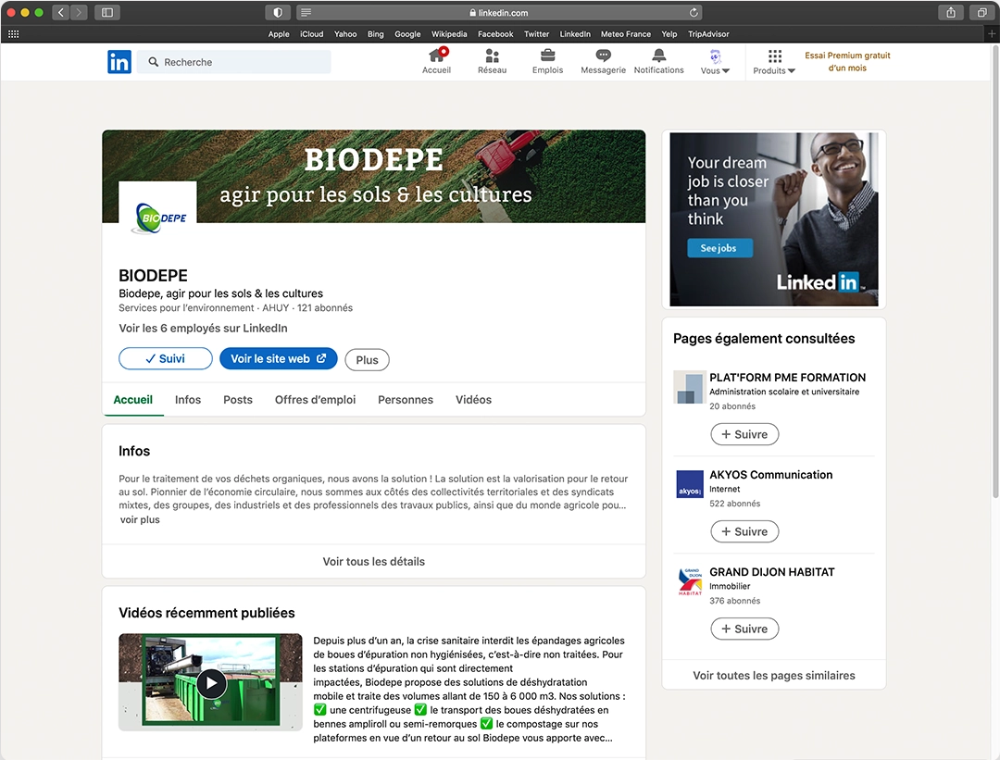Screen dimensions: 1000x760
Task: Switch to the Vidéos tab
Action: pyautogui.click(x=473, y=400)
